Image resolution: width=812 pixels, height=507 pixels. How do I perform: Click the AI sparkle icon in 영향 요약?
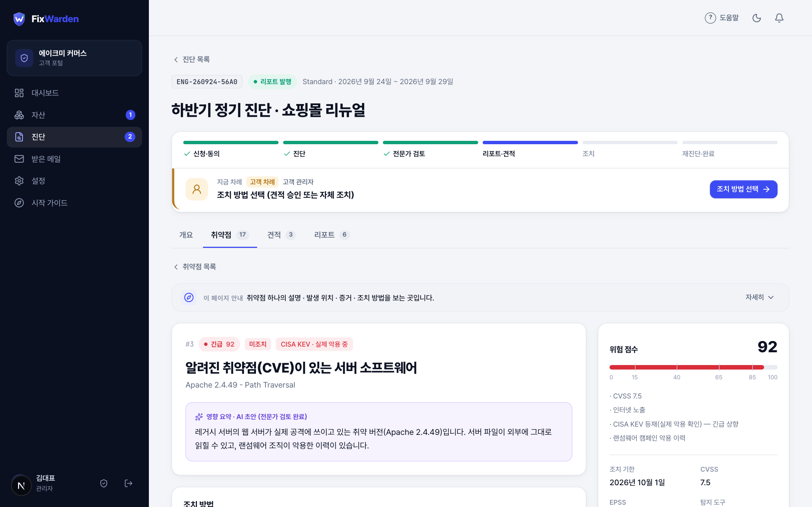click(x=199, y=416)
